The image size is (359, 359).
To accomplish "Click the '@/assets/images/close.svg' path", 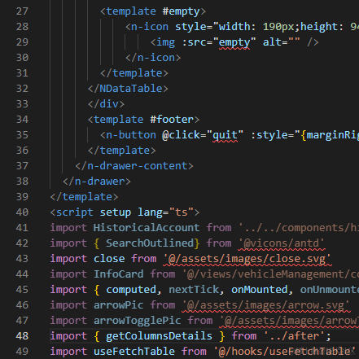I will (247, 259).
